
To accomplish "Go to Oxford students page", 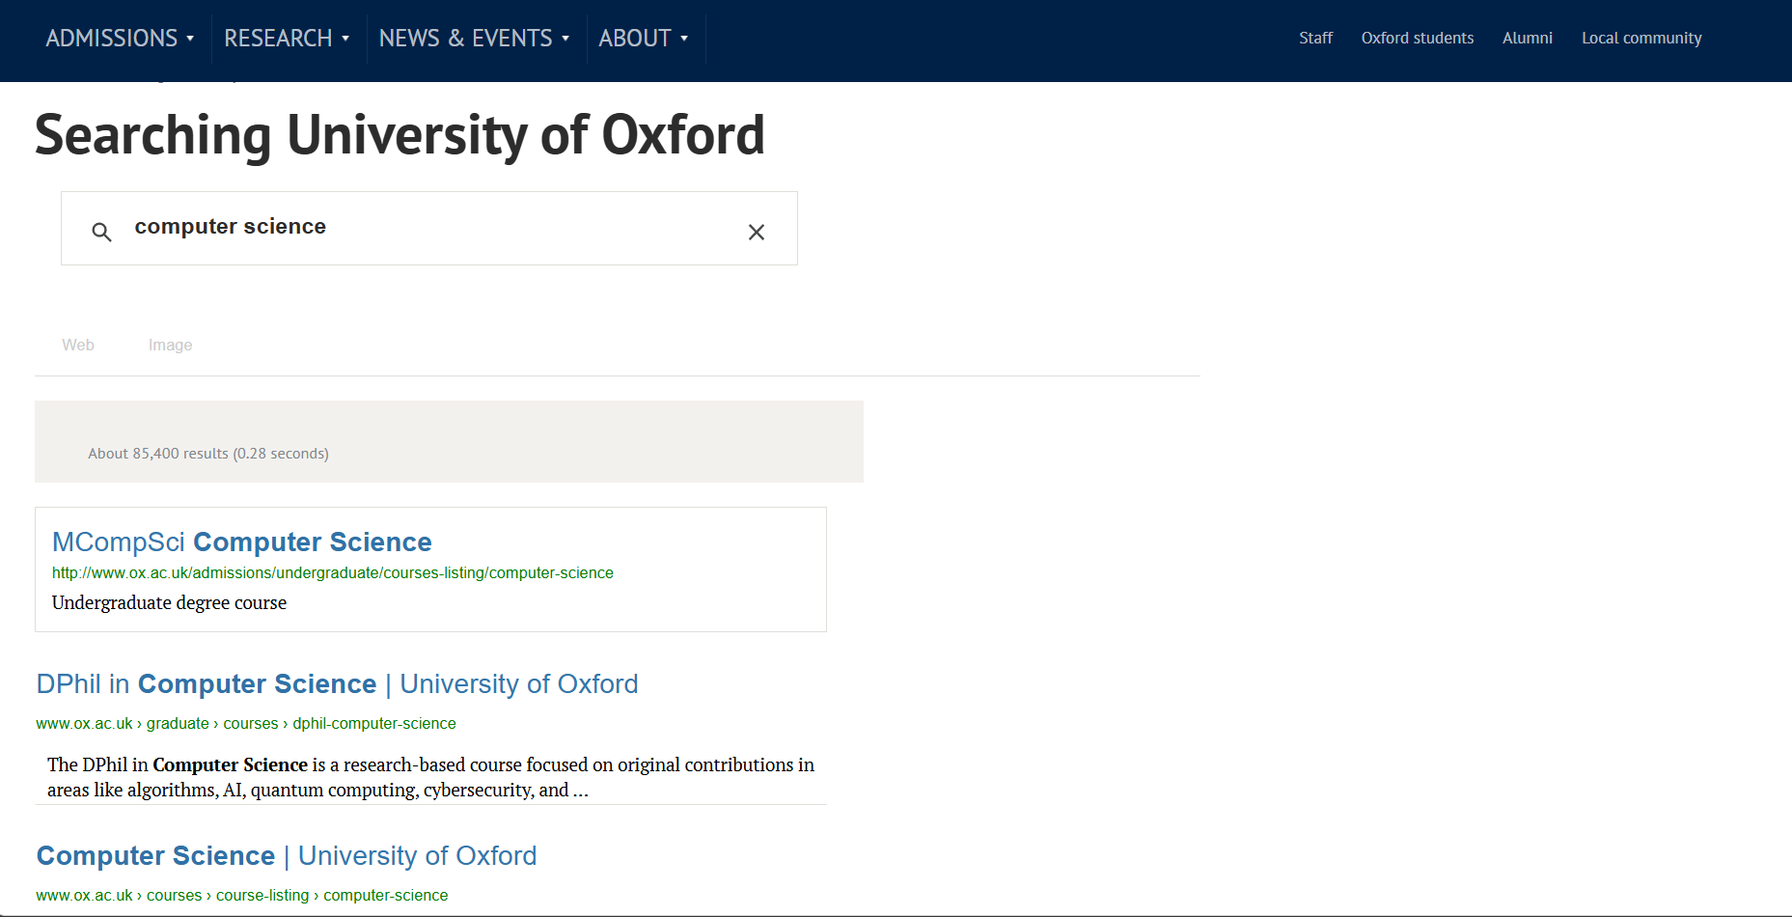I will click(1417, 39).
